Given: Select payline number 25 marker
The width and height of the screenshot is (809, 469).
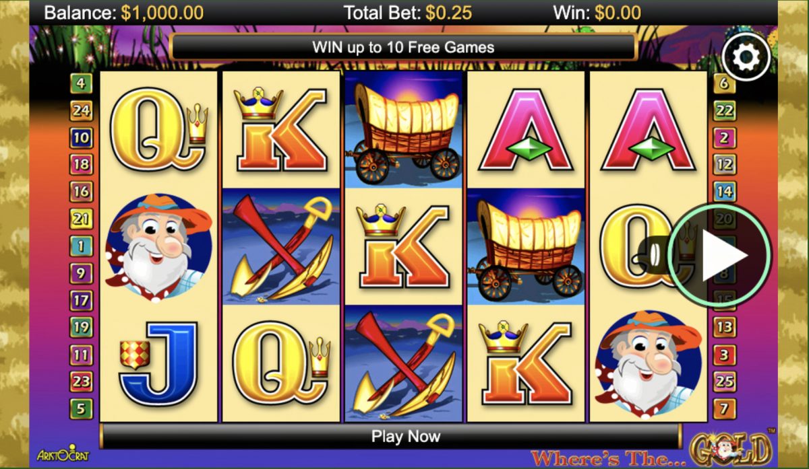Looking at the screenshot, I should 724,381.
